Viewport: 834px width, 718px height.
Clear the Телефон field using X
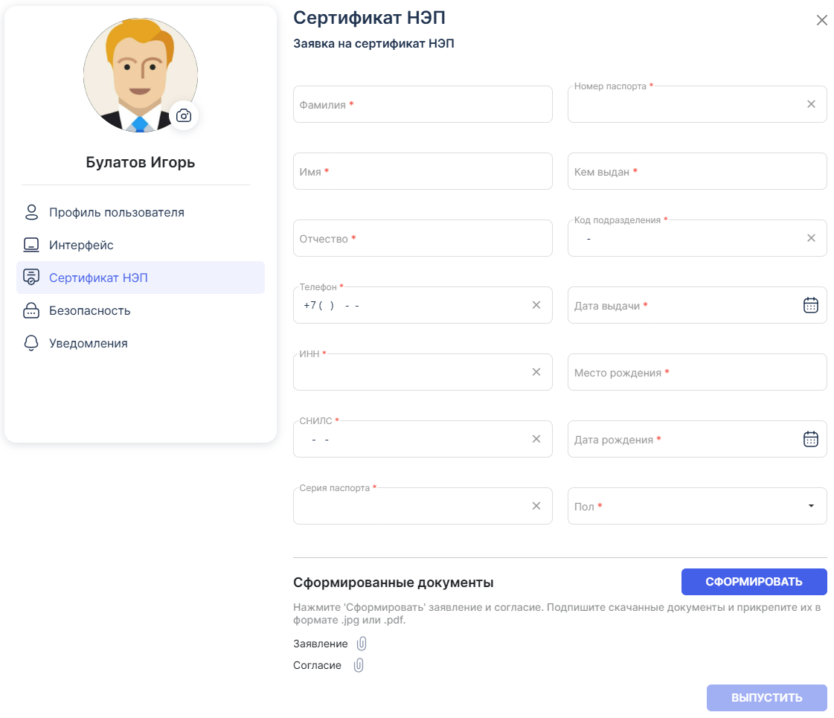click(x=536, y=305)
